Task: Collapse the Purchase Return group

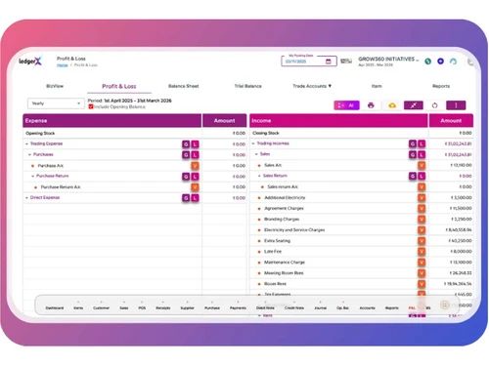Action: tap(32, 176)
